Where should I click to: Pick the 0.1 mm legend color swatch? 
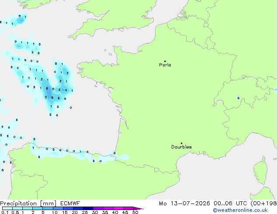click(x=7, y=208)
